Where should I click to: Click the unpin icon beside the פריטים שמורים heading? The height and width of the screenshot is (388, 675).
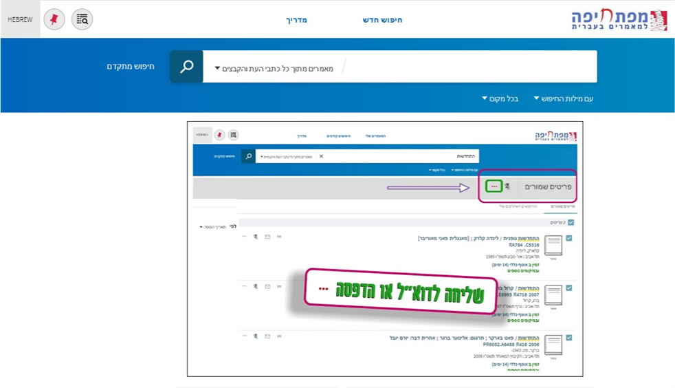[x=507, y=186]
